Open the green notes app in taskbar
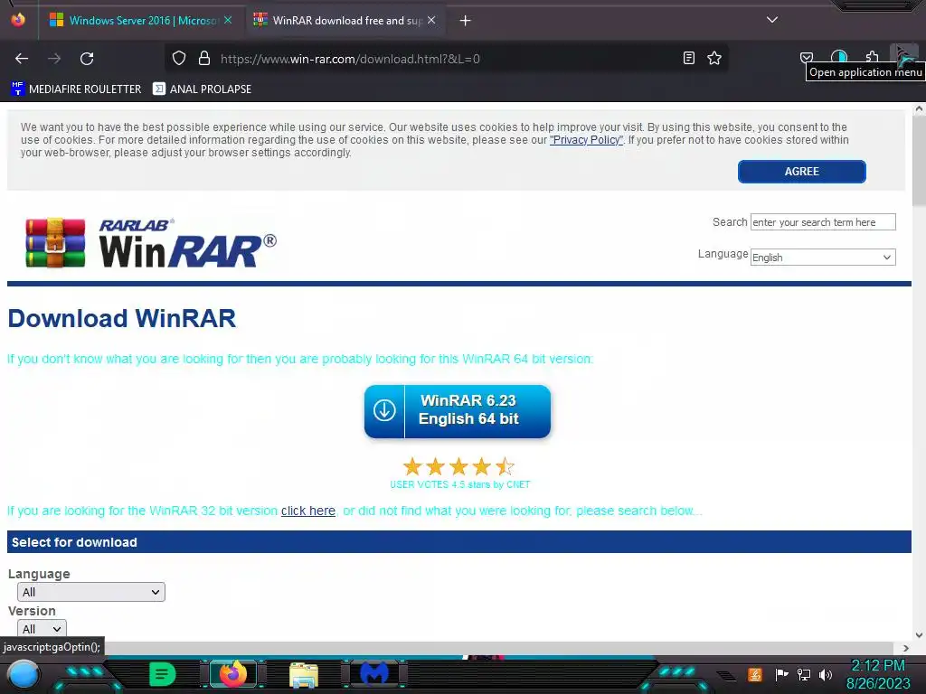926x694 pixels. pyautogui.click(x=163, y=674)
